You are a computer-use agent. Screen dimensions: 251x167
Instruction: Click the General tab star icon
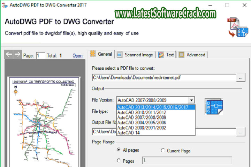point(93,54)
